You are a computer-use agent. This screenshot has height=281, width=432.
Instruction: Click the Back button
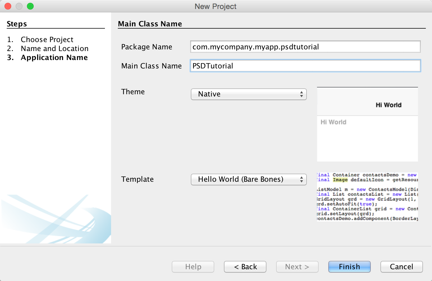tap(245, 267)
